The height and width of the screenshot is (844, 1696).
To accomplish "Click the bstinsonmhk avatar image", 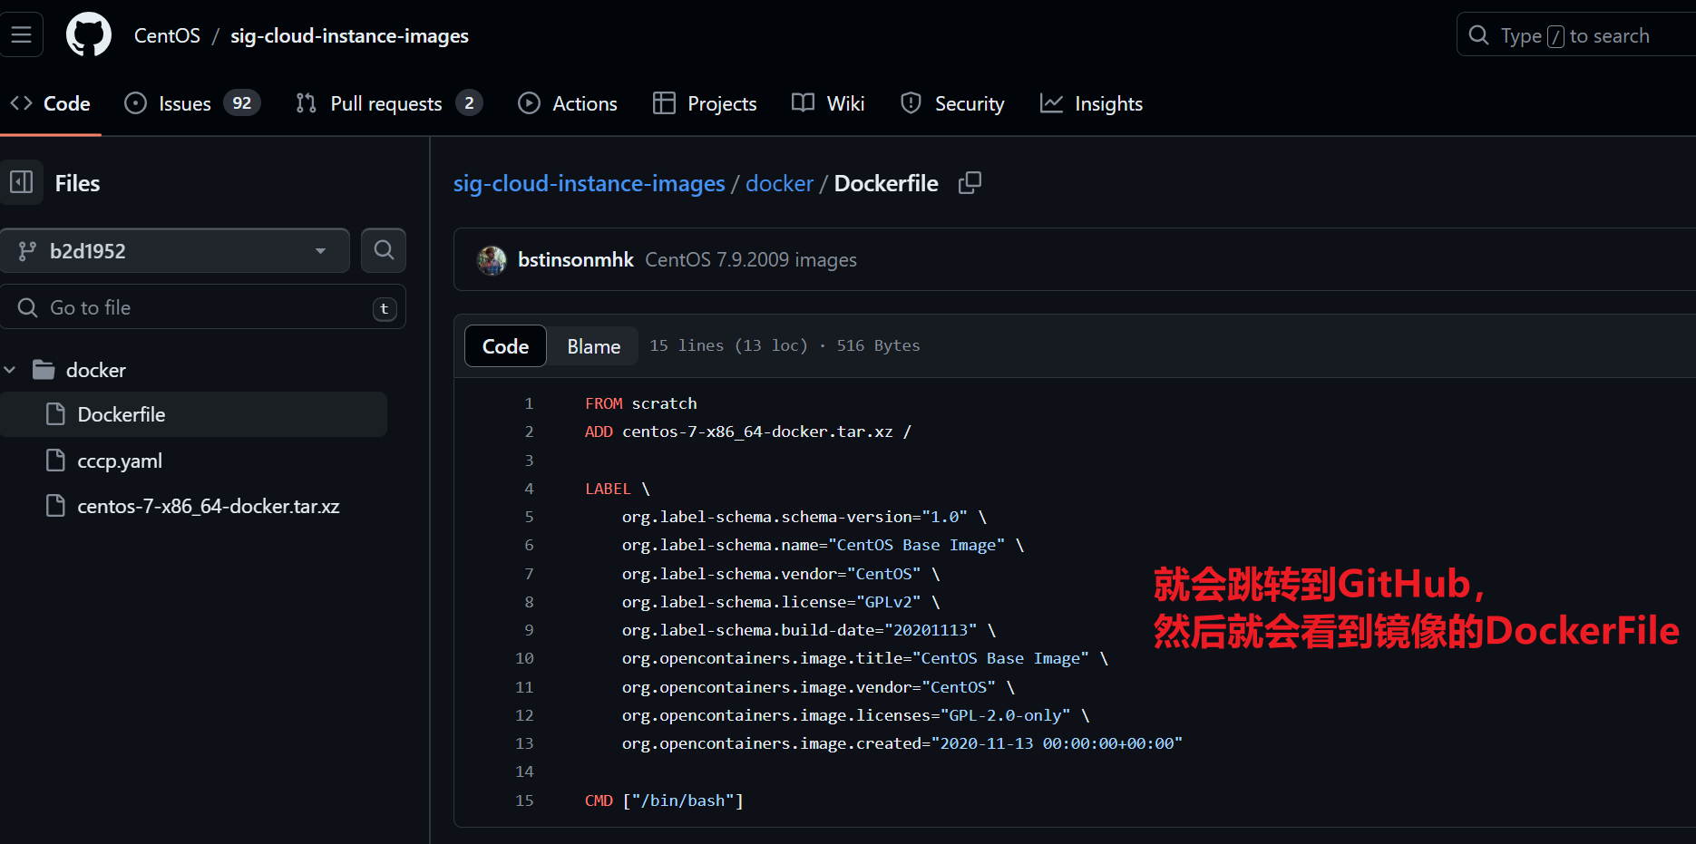I will coord(492,260).
